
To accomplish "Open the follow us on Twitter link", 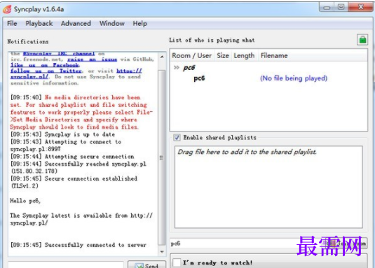I will click(x=46, y=71).
